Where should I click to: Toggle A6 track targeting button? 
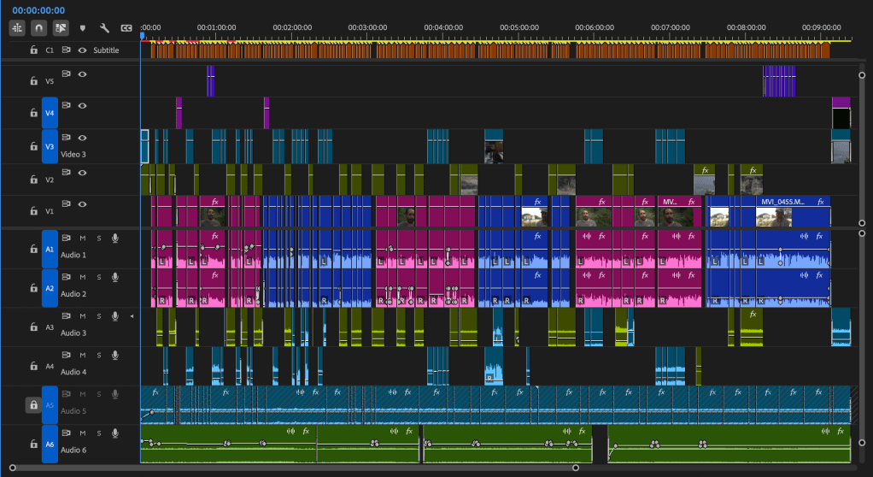pos(50,445)
